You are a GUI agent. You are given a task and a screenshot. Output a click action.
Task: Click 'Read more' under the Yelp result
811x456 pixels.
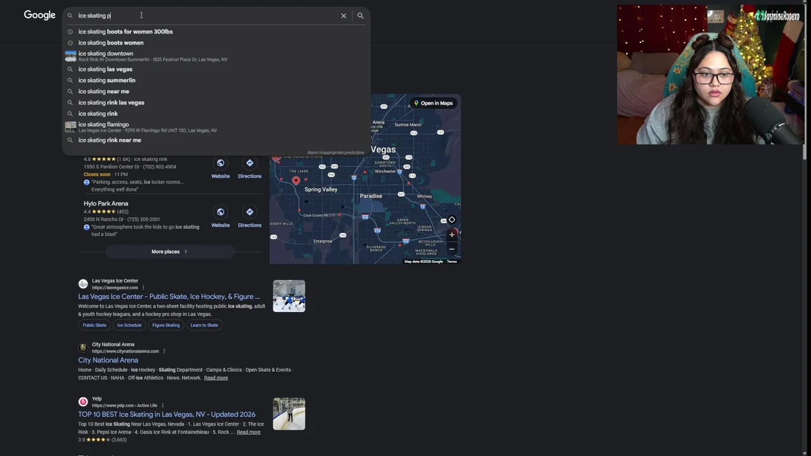pos(248,432)
